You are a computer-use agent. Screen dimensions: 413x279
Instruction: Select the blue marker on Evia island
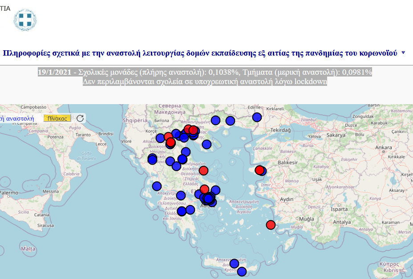point(215,190)
